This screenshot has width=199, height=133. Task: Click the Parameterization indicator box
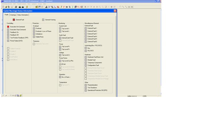click(x=86, y=85)
